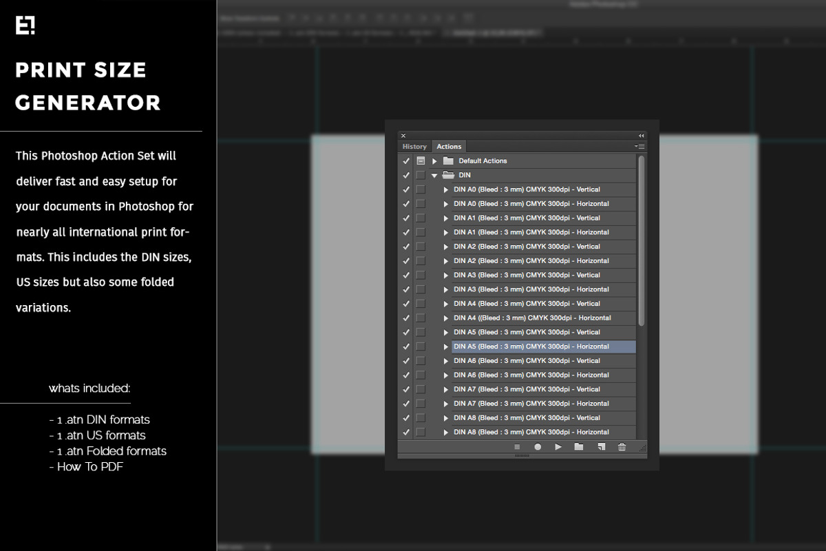Begin recording with the round record button
Screen dimensions: 826x551
click(x=538, y=447)
